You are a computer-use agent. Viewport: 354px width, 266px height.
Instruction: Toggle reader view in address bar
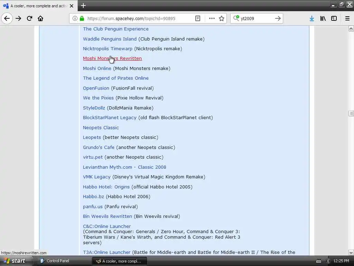[x=197, y=18]
